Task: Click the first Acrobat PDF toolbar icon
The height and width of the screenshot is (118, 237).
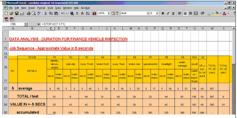Action: 6,19
